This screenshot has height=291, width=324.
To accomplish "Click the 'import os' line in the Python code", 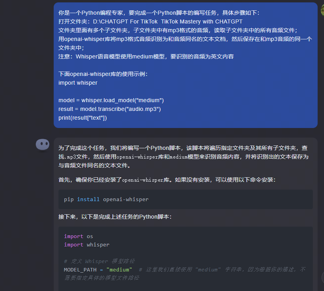I will click(78, 236).
